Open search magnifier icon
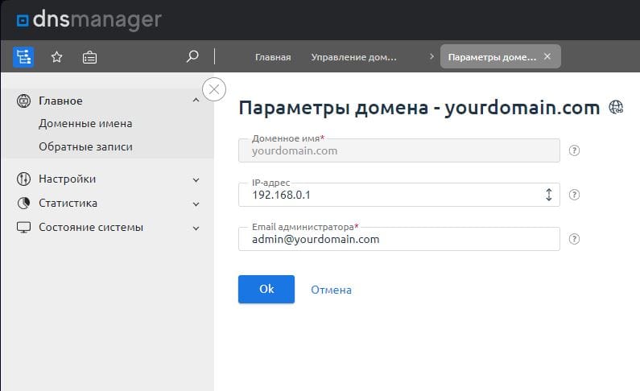This screenshot has width=640, height=391. [x=192, y=56]
